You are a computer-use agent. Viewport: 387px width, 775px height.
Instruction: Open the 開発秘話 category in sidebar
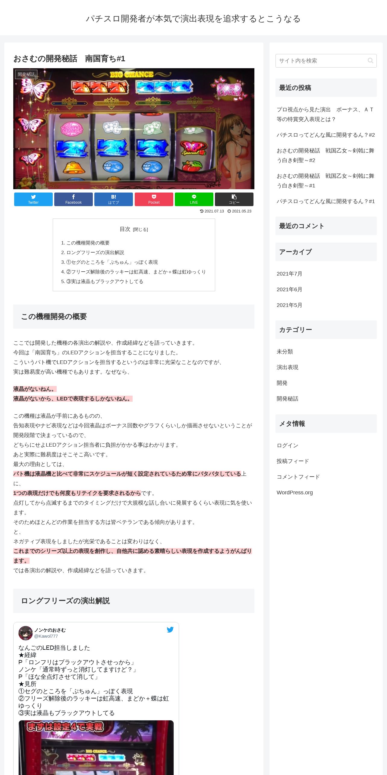click(x=288, y=399)
